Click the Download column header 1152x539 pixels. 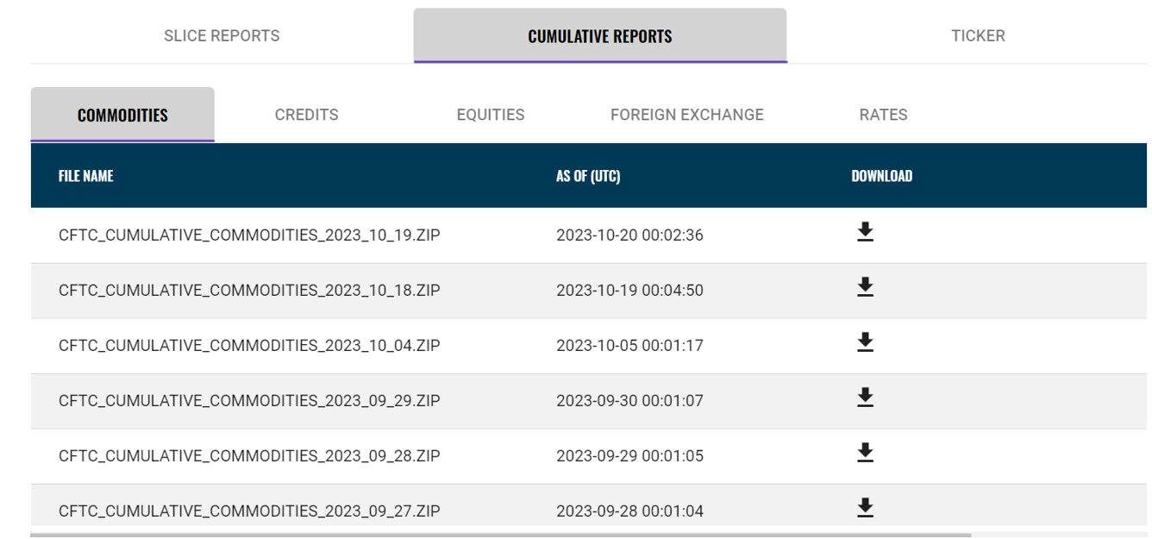881,176
